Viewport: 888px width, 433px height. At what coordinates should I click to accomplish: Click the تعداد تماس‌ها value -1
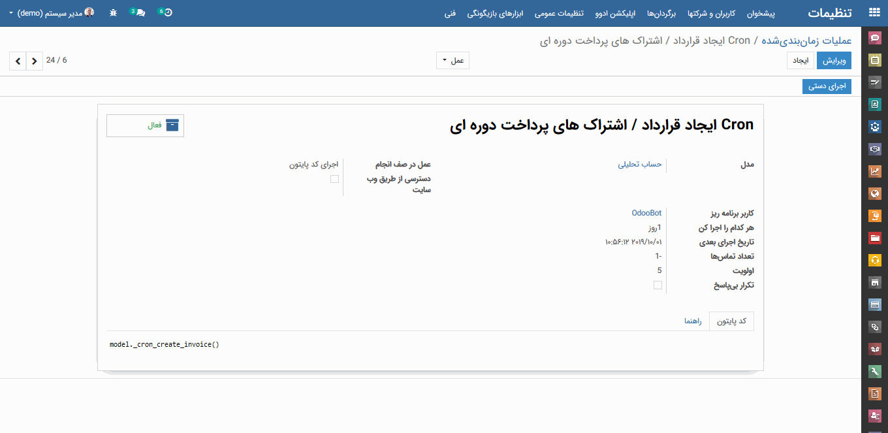658,256
